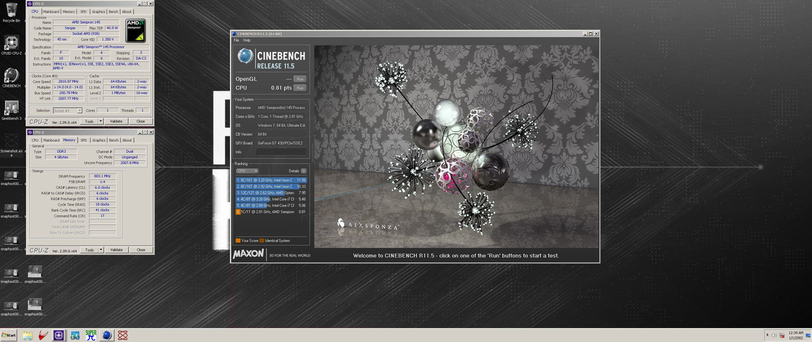
Task: Open SPD tab in top CPU-Z window
Action: click(83, 11)
